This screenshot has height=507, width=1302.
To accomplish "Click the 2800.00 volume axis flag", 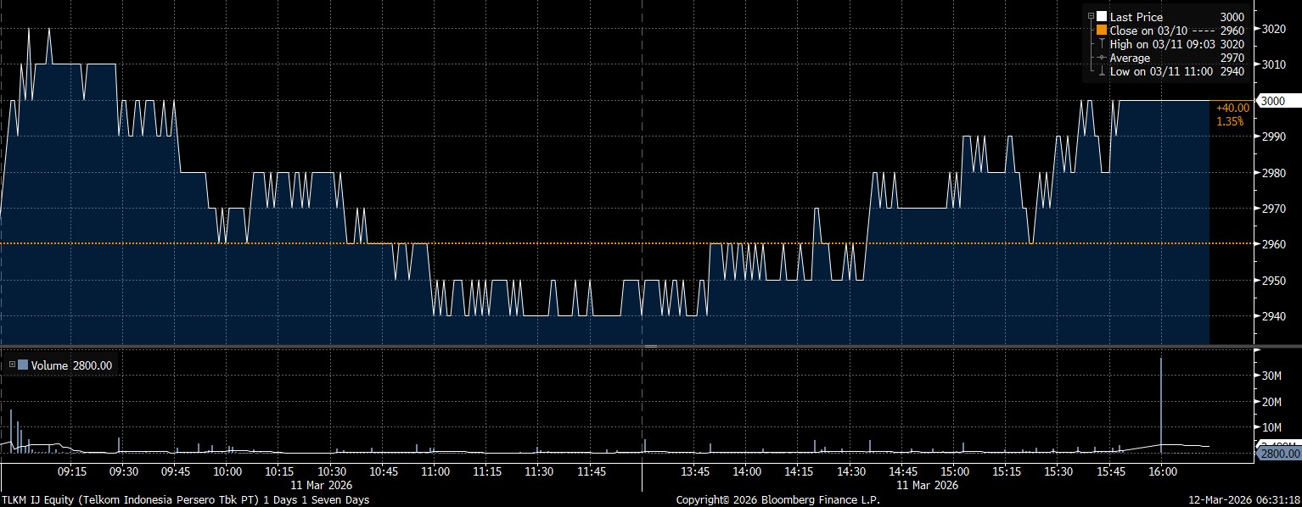I will click(x=1277, y=454).
